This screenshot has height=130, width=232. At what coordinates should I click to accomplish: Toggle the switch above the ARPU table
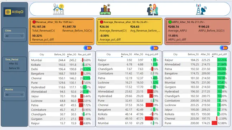coord(224,48)
